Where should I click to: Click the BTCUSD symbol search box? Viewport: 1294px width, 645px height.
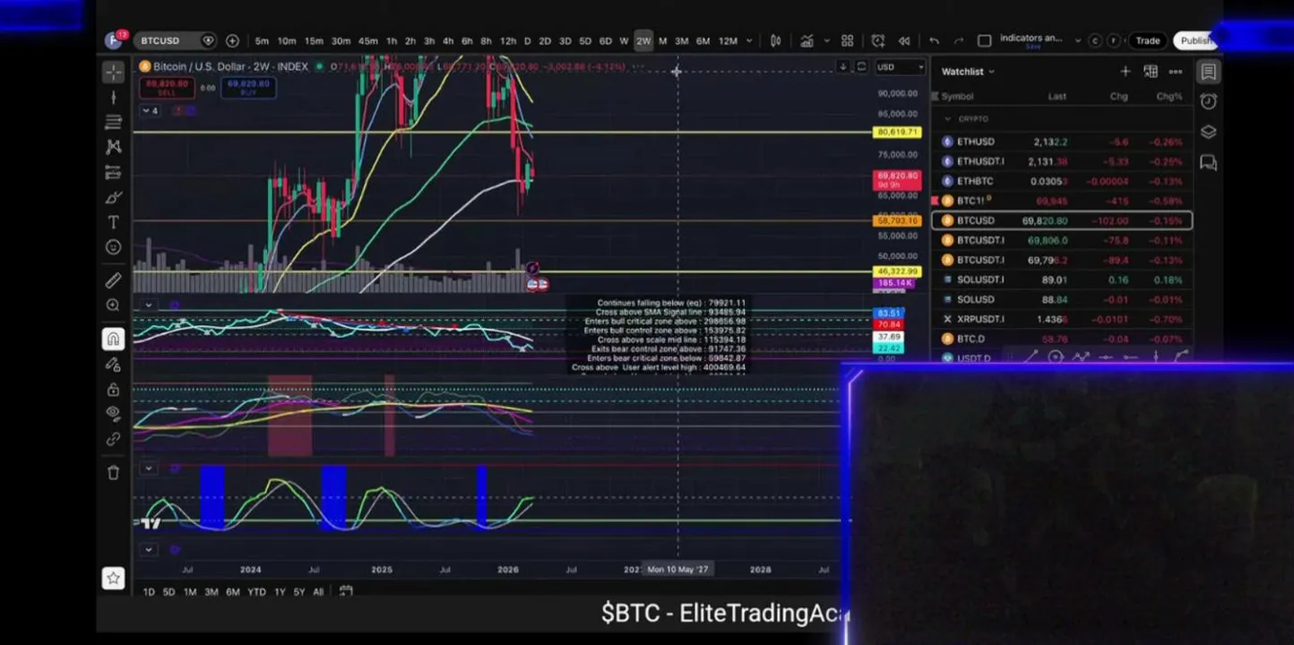click(176, 40)
